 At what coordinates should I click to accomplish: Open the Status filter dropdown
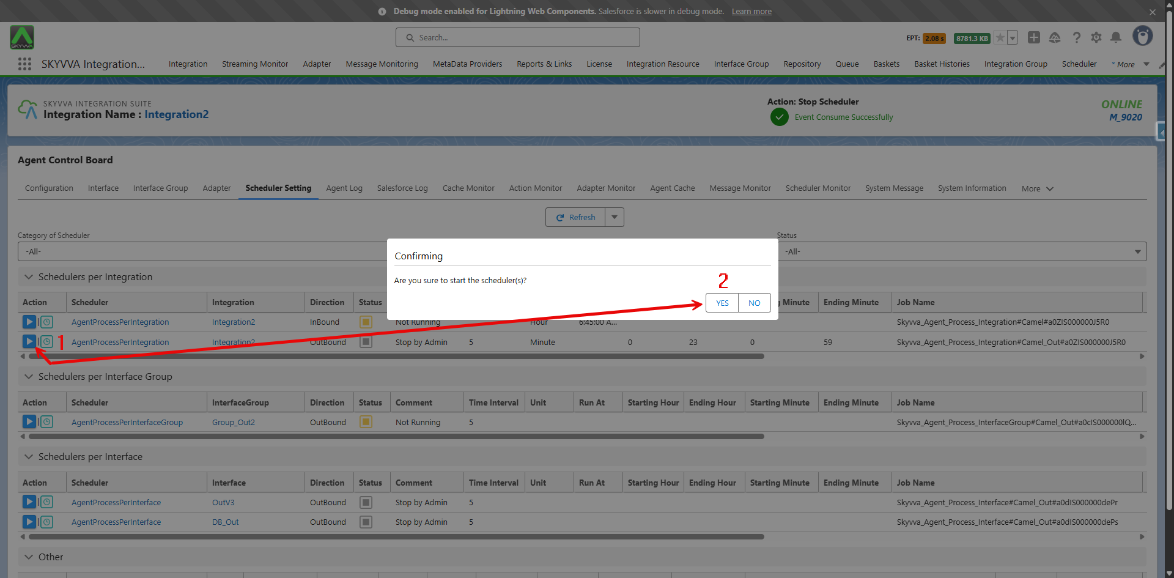[961, 251]
